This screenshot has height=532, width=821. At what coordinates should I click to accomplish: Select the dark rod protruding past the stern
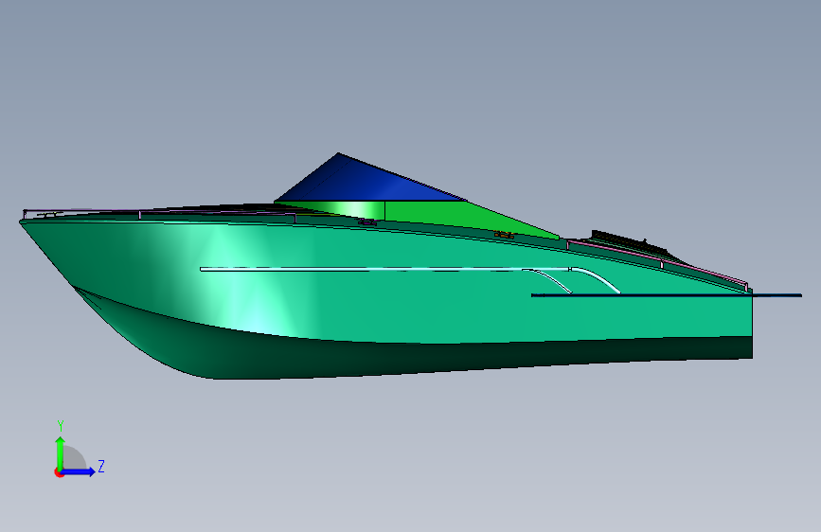coord(666,295)
